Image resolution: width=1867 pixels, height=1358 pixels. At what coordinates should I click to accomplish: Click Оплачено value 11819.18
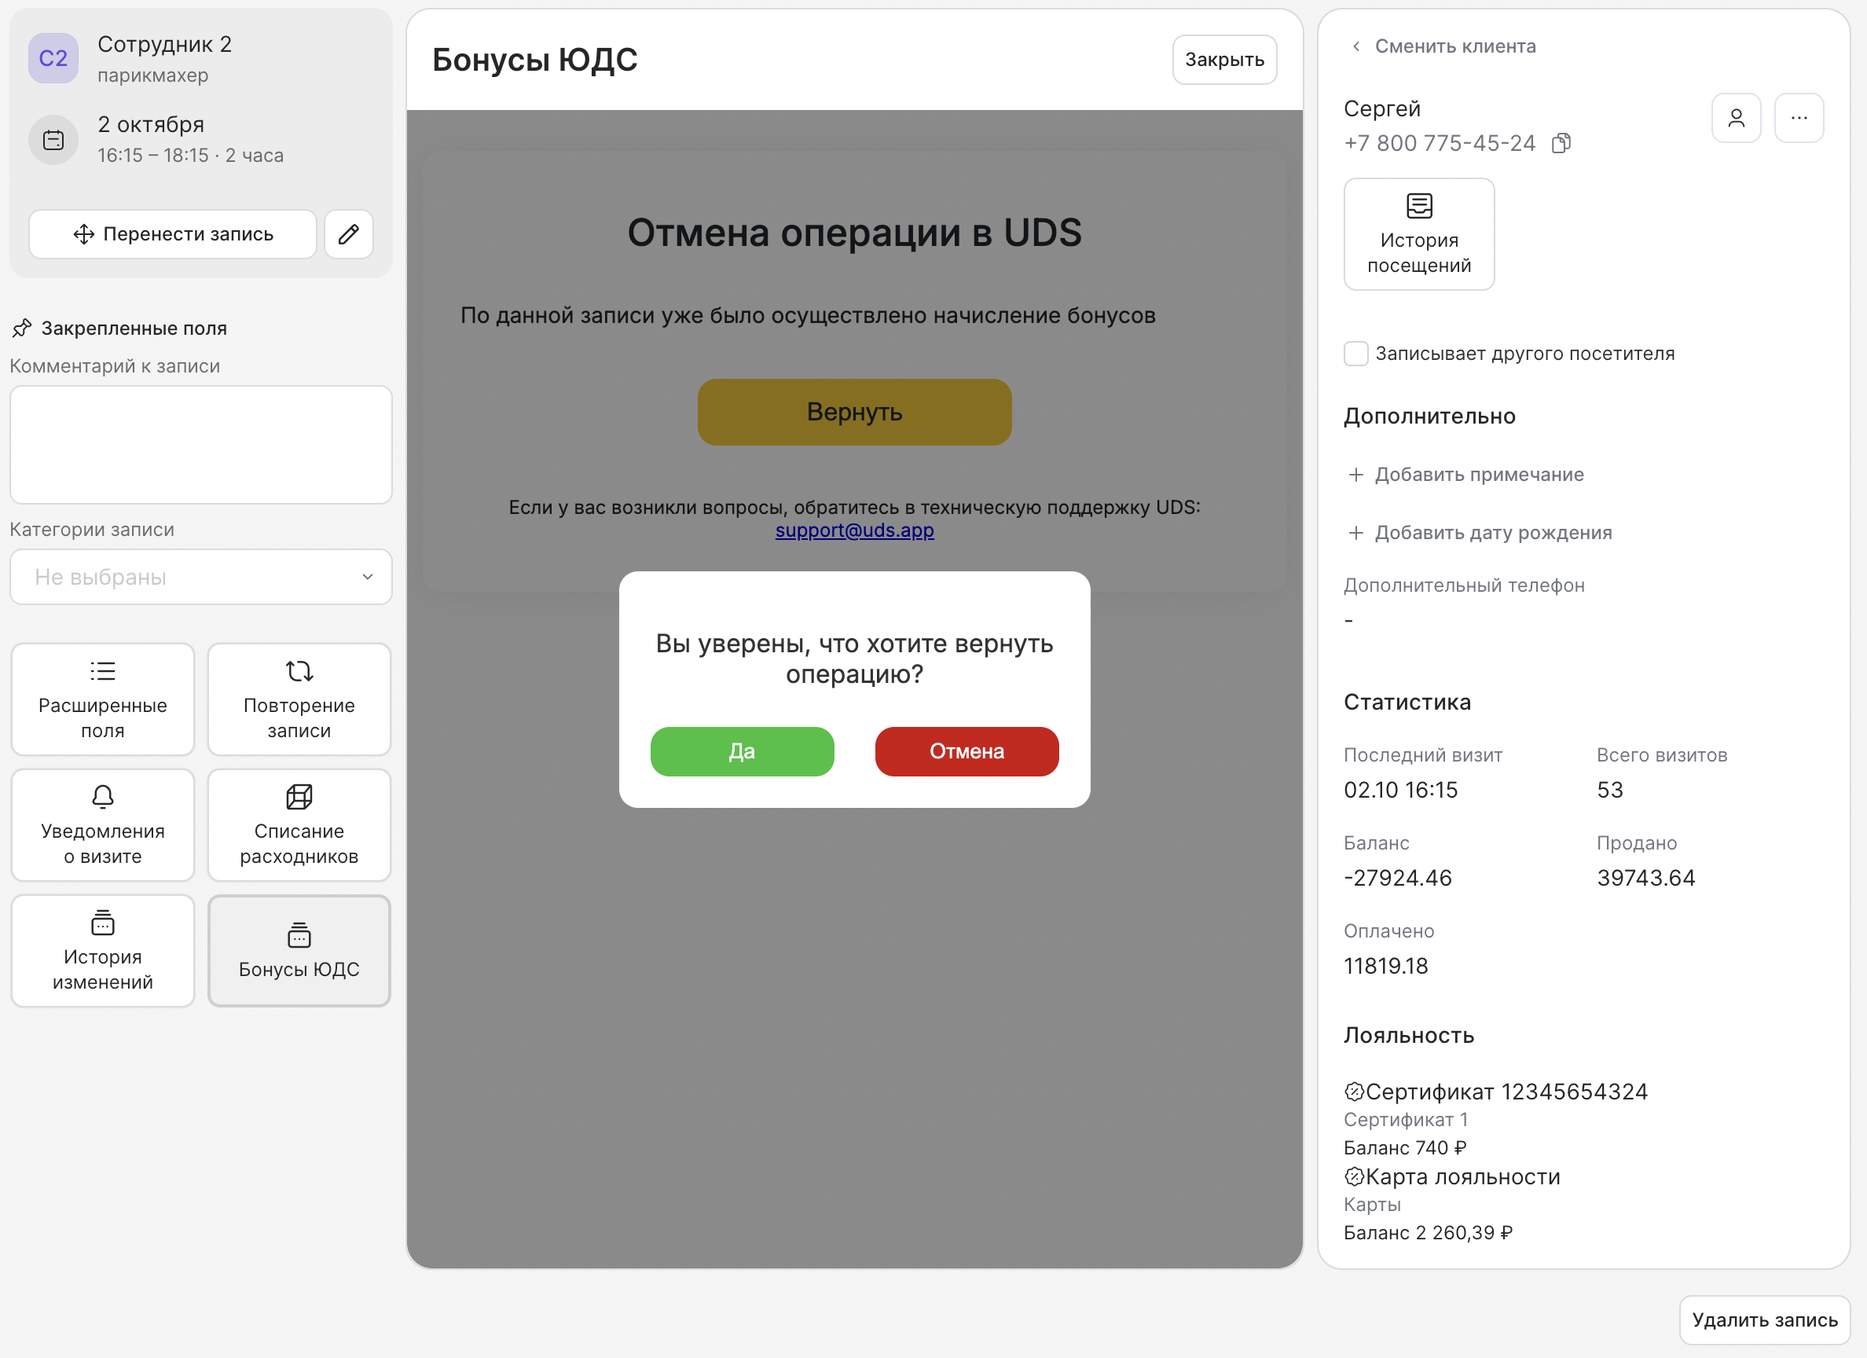1386,966
